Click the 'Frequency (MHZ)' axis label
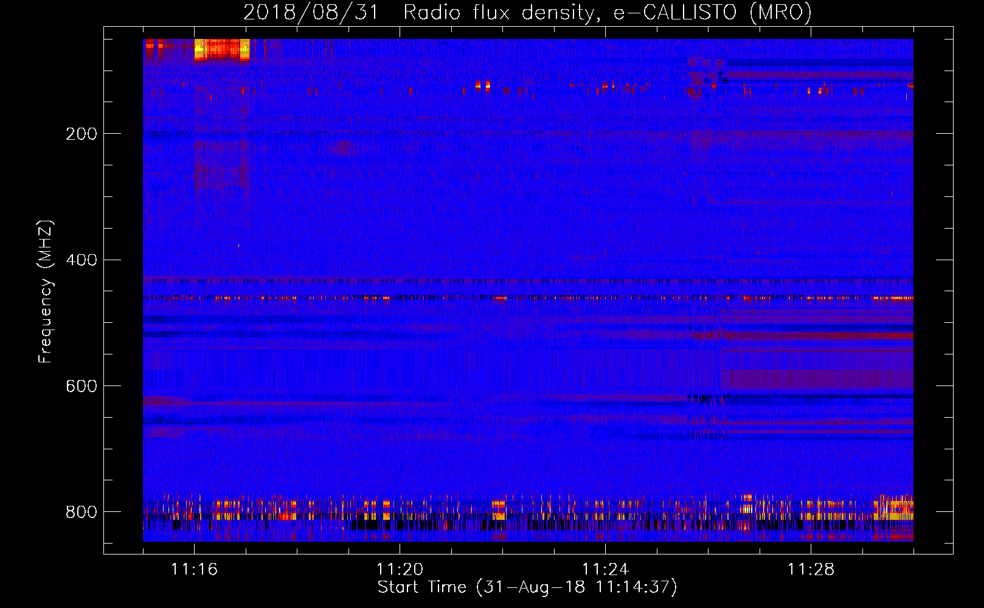This screenshot has height=608, width=984. (x=45, y=292)
